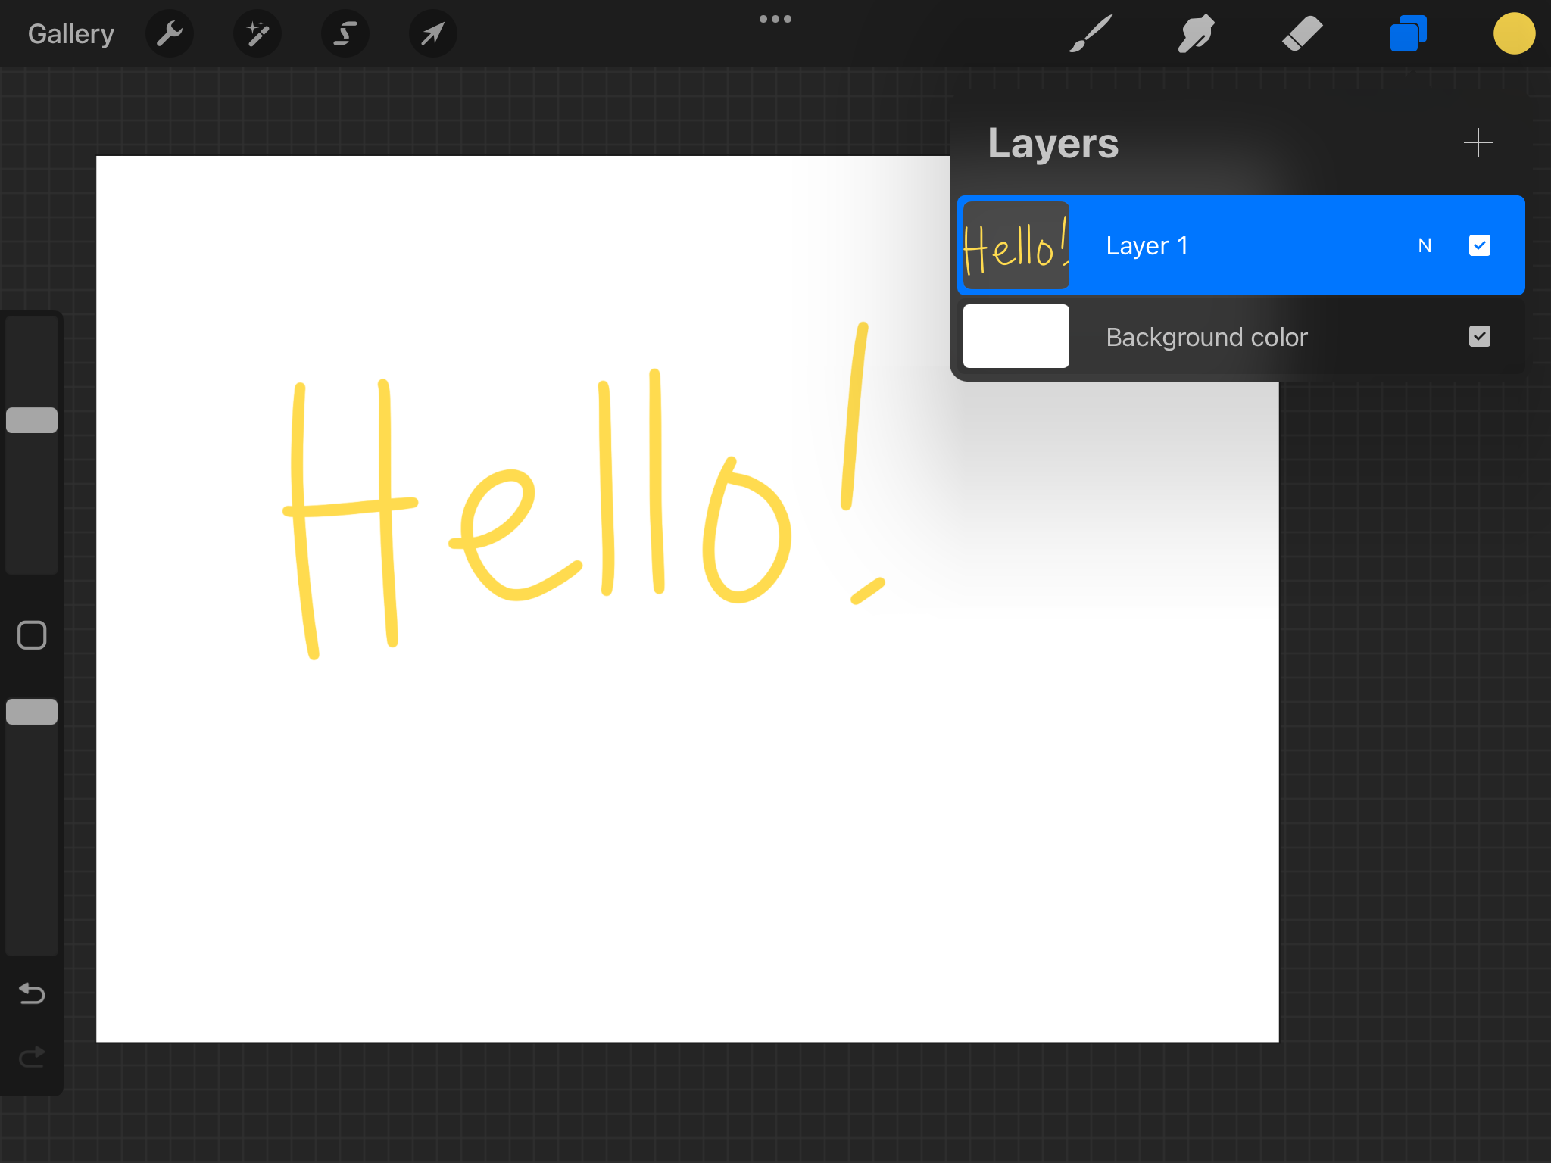The height and width of the screenshot is (1163, 1551).
Task: Add a new layer with plus button
Action: point(1478,143)
